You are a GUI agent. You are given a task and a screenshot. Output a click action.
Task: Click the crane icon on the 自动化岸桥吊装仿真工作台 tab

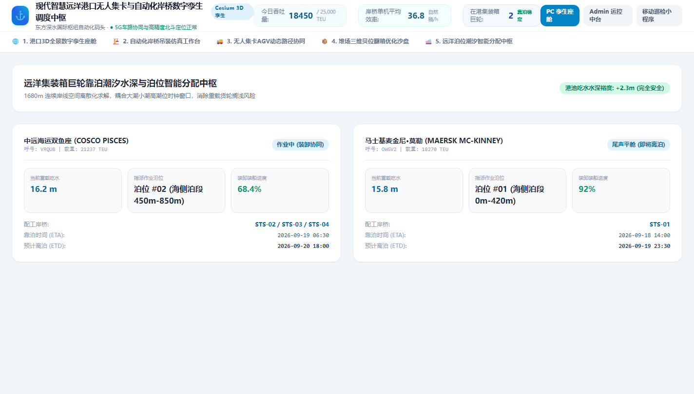[x=116, y=41]
